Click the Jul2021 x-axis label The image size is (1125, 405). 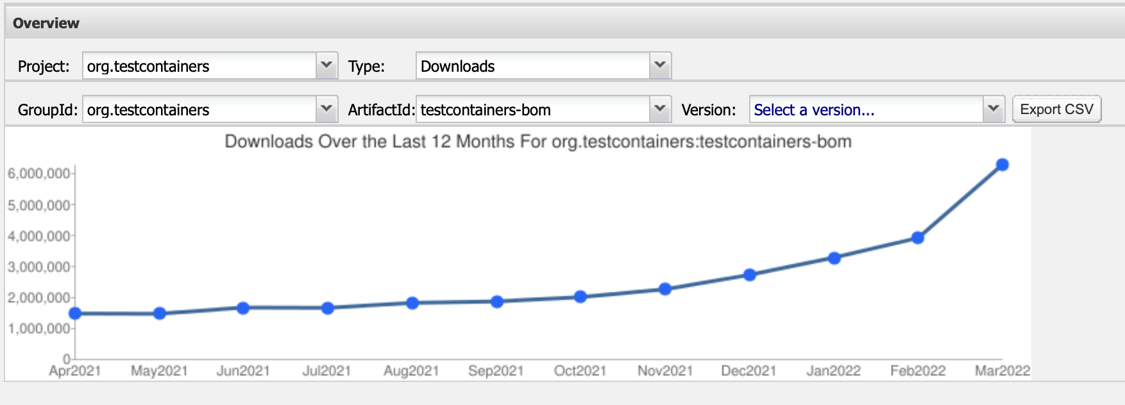click(327, 371)
